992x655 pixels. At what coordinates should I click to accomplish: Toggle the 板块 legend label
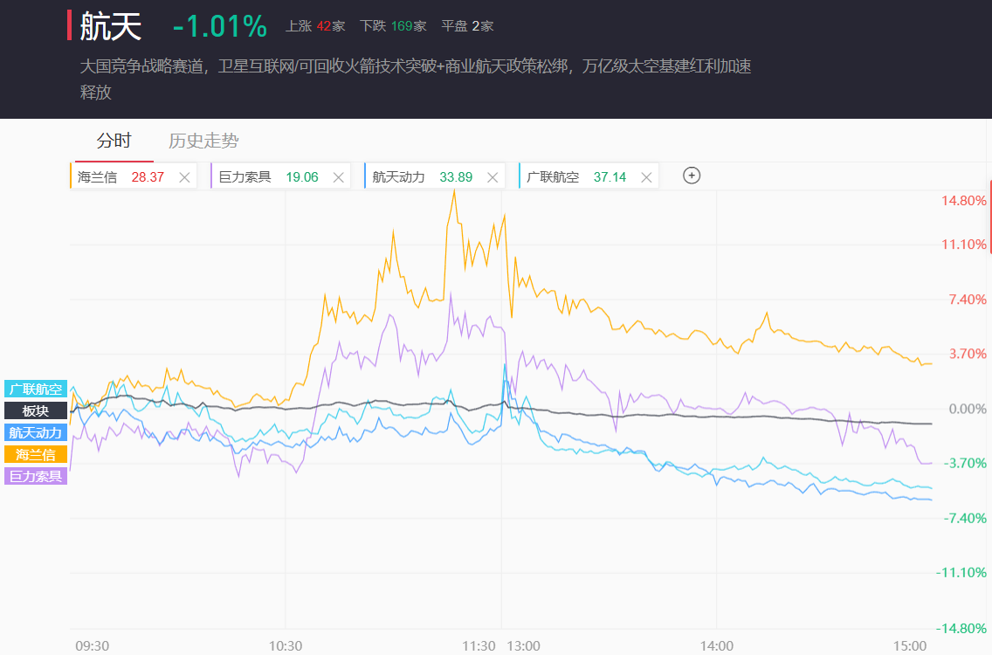pyautogui.click(x=36, y=410)
